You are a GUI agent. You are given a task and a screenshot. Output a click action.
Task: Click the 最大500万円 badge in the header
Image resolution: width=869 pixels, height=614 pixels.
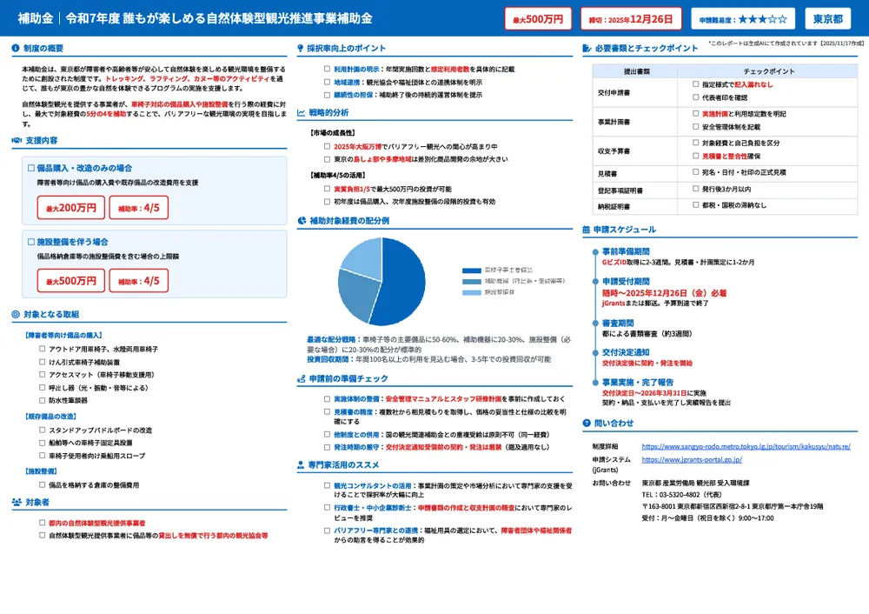coord(538,18)
